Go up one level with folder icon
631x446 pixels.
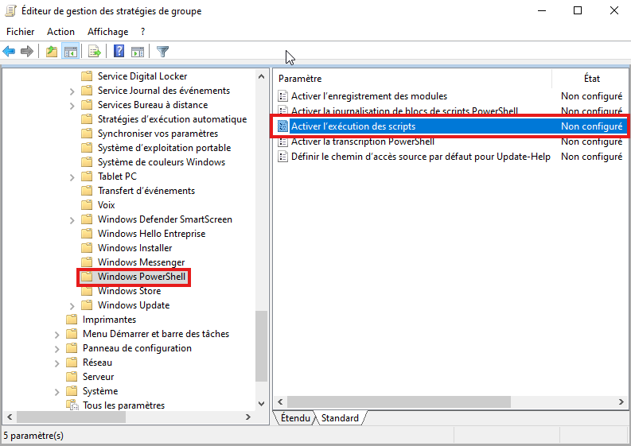pyautogui.click(x=52, y=52)
